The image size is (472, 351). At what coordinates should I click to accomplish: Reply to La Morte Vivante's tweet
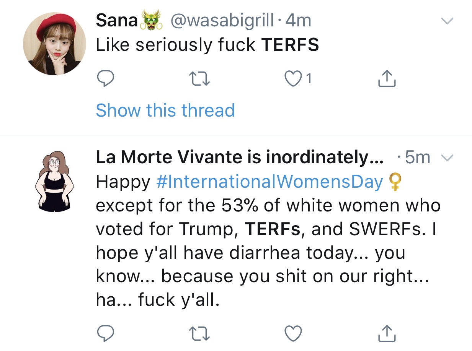pos(105,333)
